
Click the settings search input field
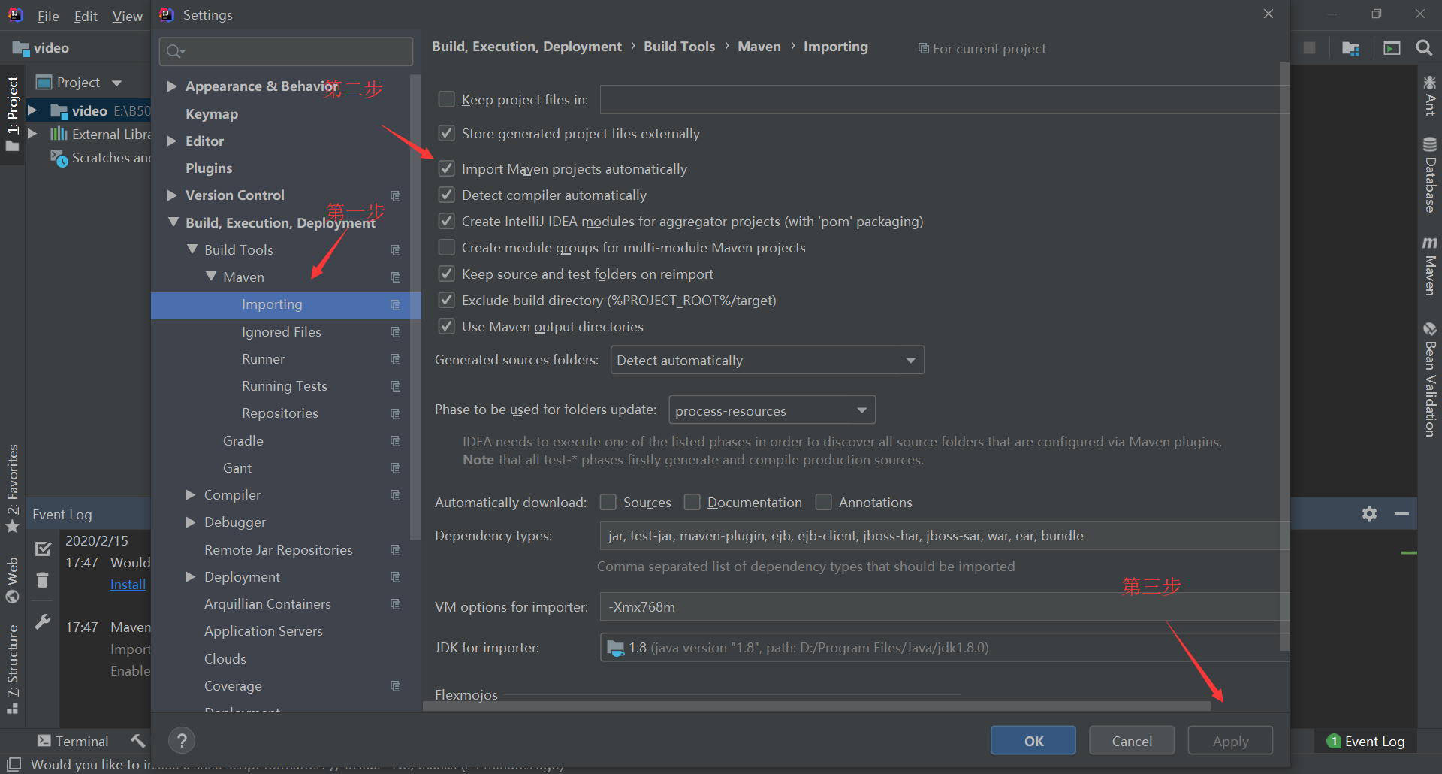pyautogui.click(x=286, y=51)
